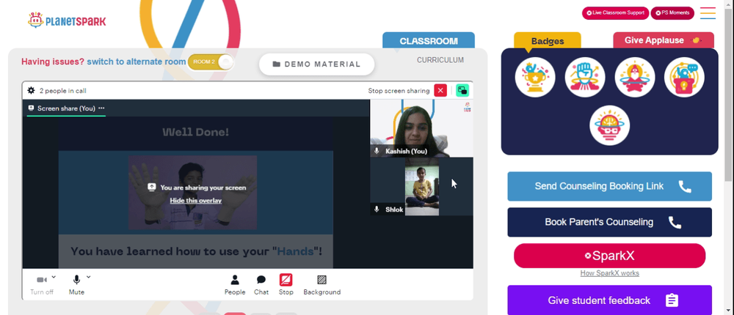The image size is (734, 315).
Task: Click red X to stop screen sharing
Action: click(x=440, y=91)
